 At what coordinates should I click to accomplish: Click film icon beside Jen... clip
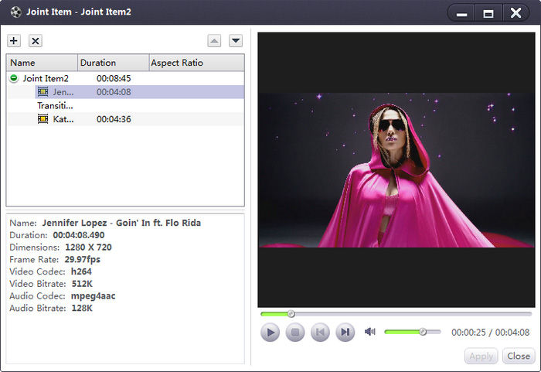point(43,91)
